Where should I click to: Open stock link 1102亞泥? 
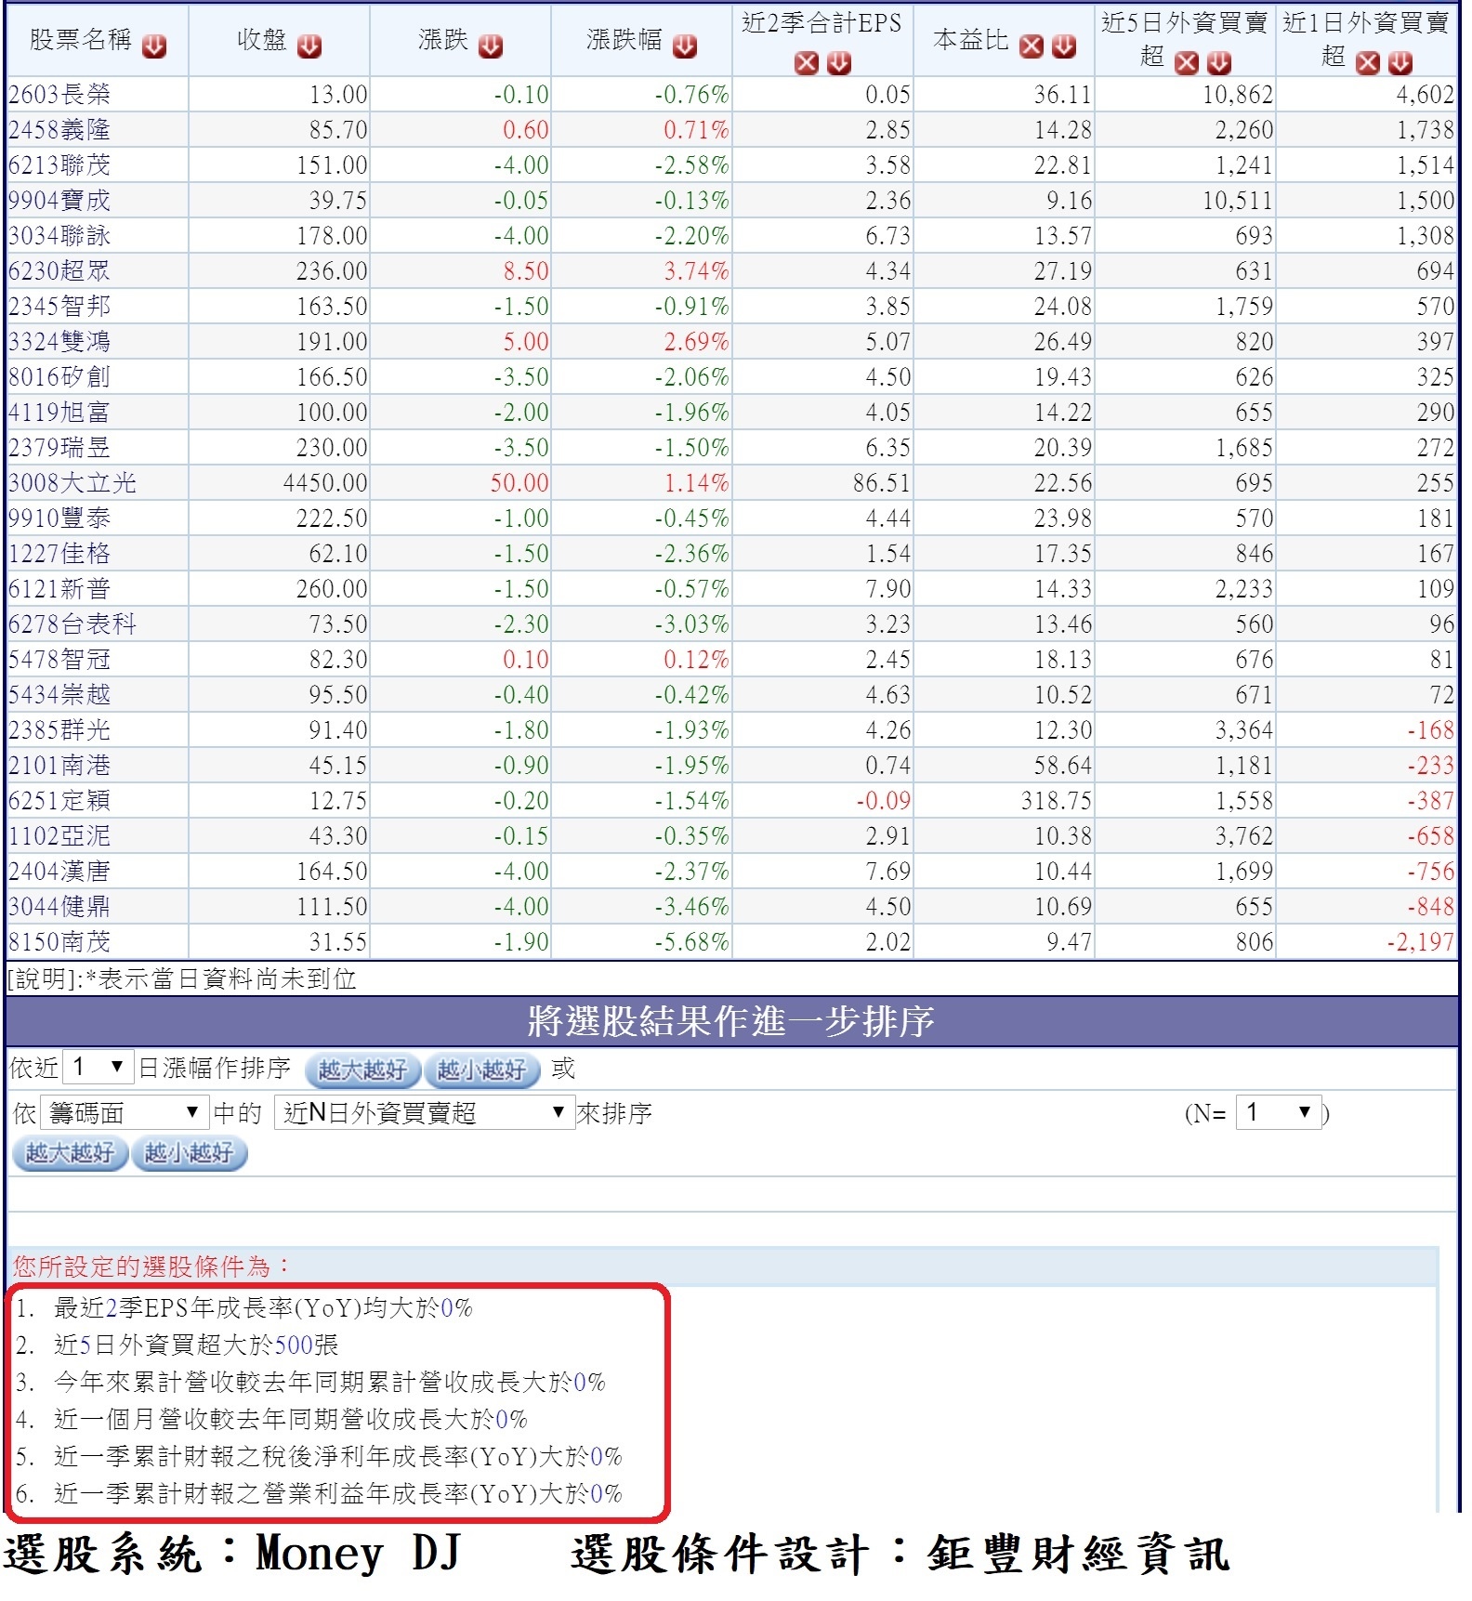(x=59, y=835)
